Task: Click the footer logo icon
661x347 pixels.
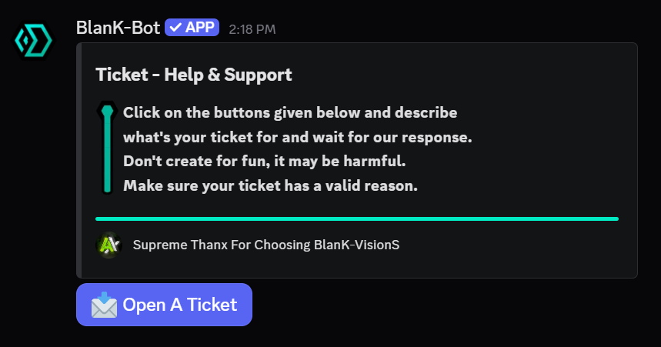Action: 108,245
